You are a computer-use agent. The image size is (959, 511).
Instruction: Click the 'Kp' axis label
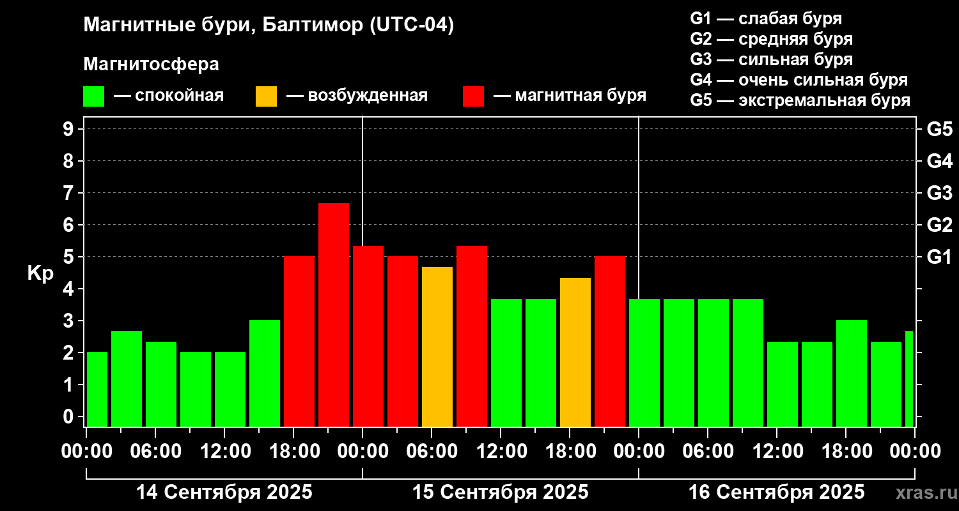coord(40,273)
